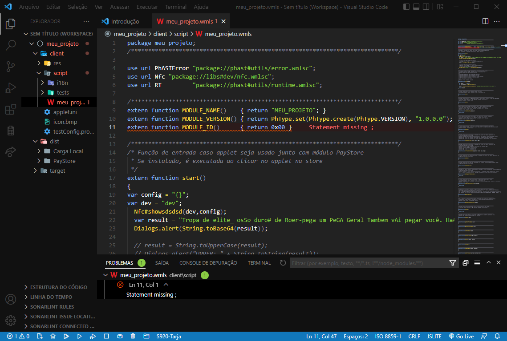Open the Search view
507x341 pixels.
pyautogui.click(x=10, y=44)
